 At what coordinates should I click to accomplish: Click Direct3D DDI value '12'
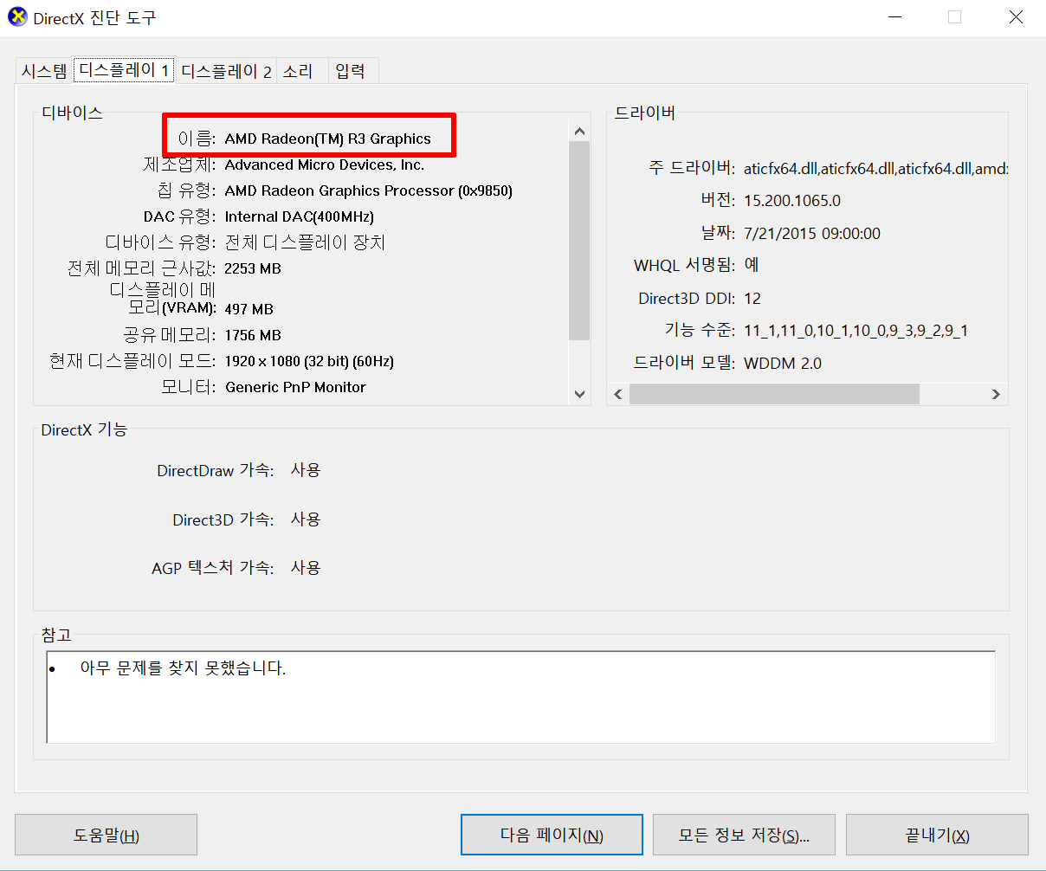point(752,298)
